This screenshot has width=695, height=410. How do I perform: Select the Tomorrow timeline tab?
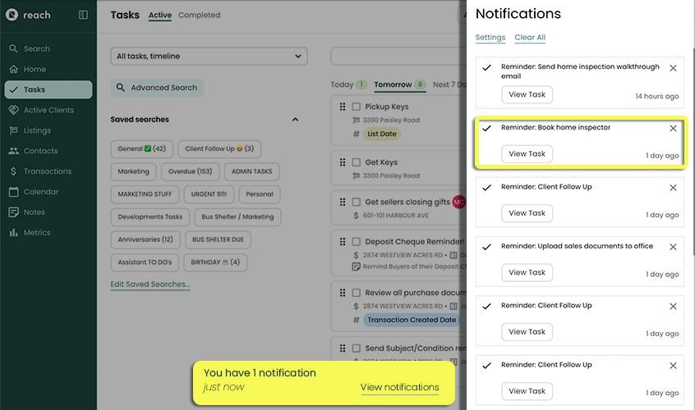(x=393, y=84)
